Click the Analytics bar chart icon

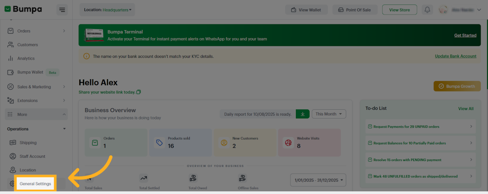tap(11, 58)
